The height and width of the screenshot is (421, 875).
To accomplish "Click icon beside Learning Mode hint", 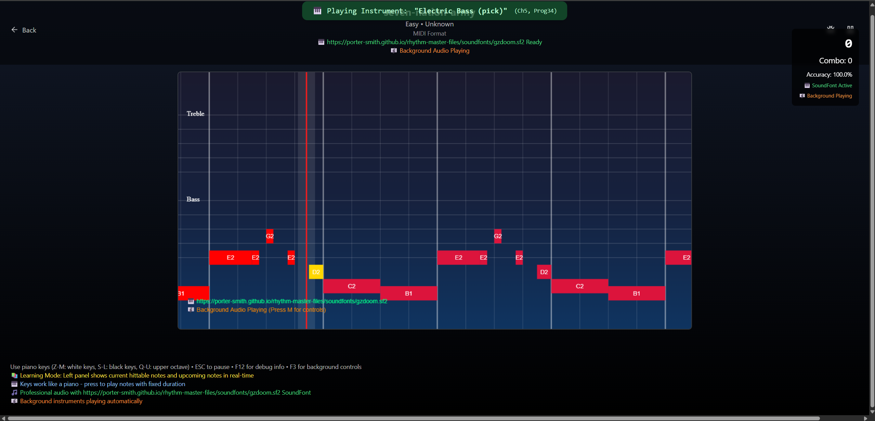I will (14, 375).
